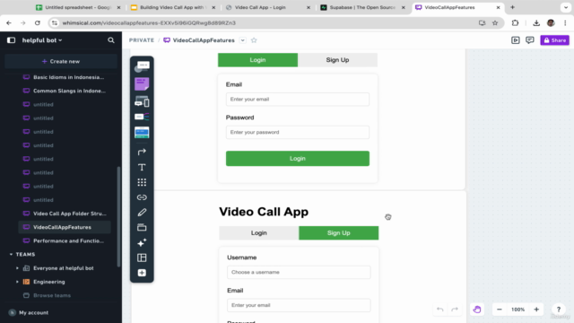Expand Everyone at helpful bot team
The height and width of the screenshot is (323, 574).
click(x=17, y=268)
